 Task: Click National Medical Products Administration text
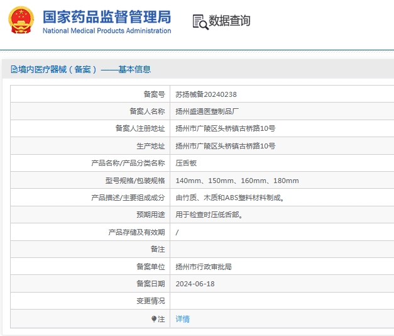[107, 31]
